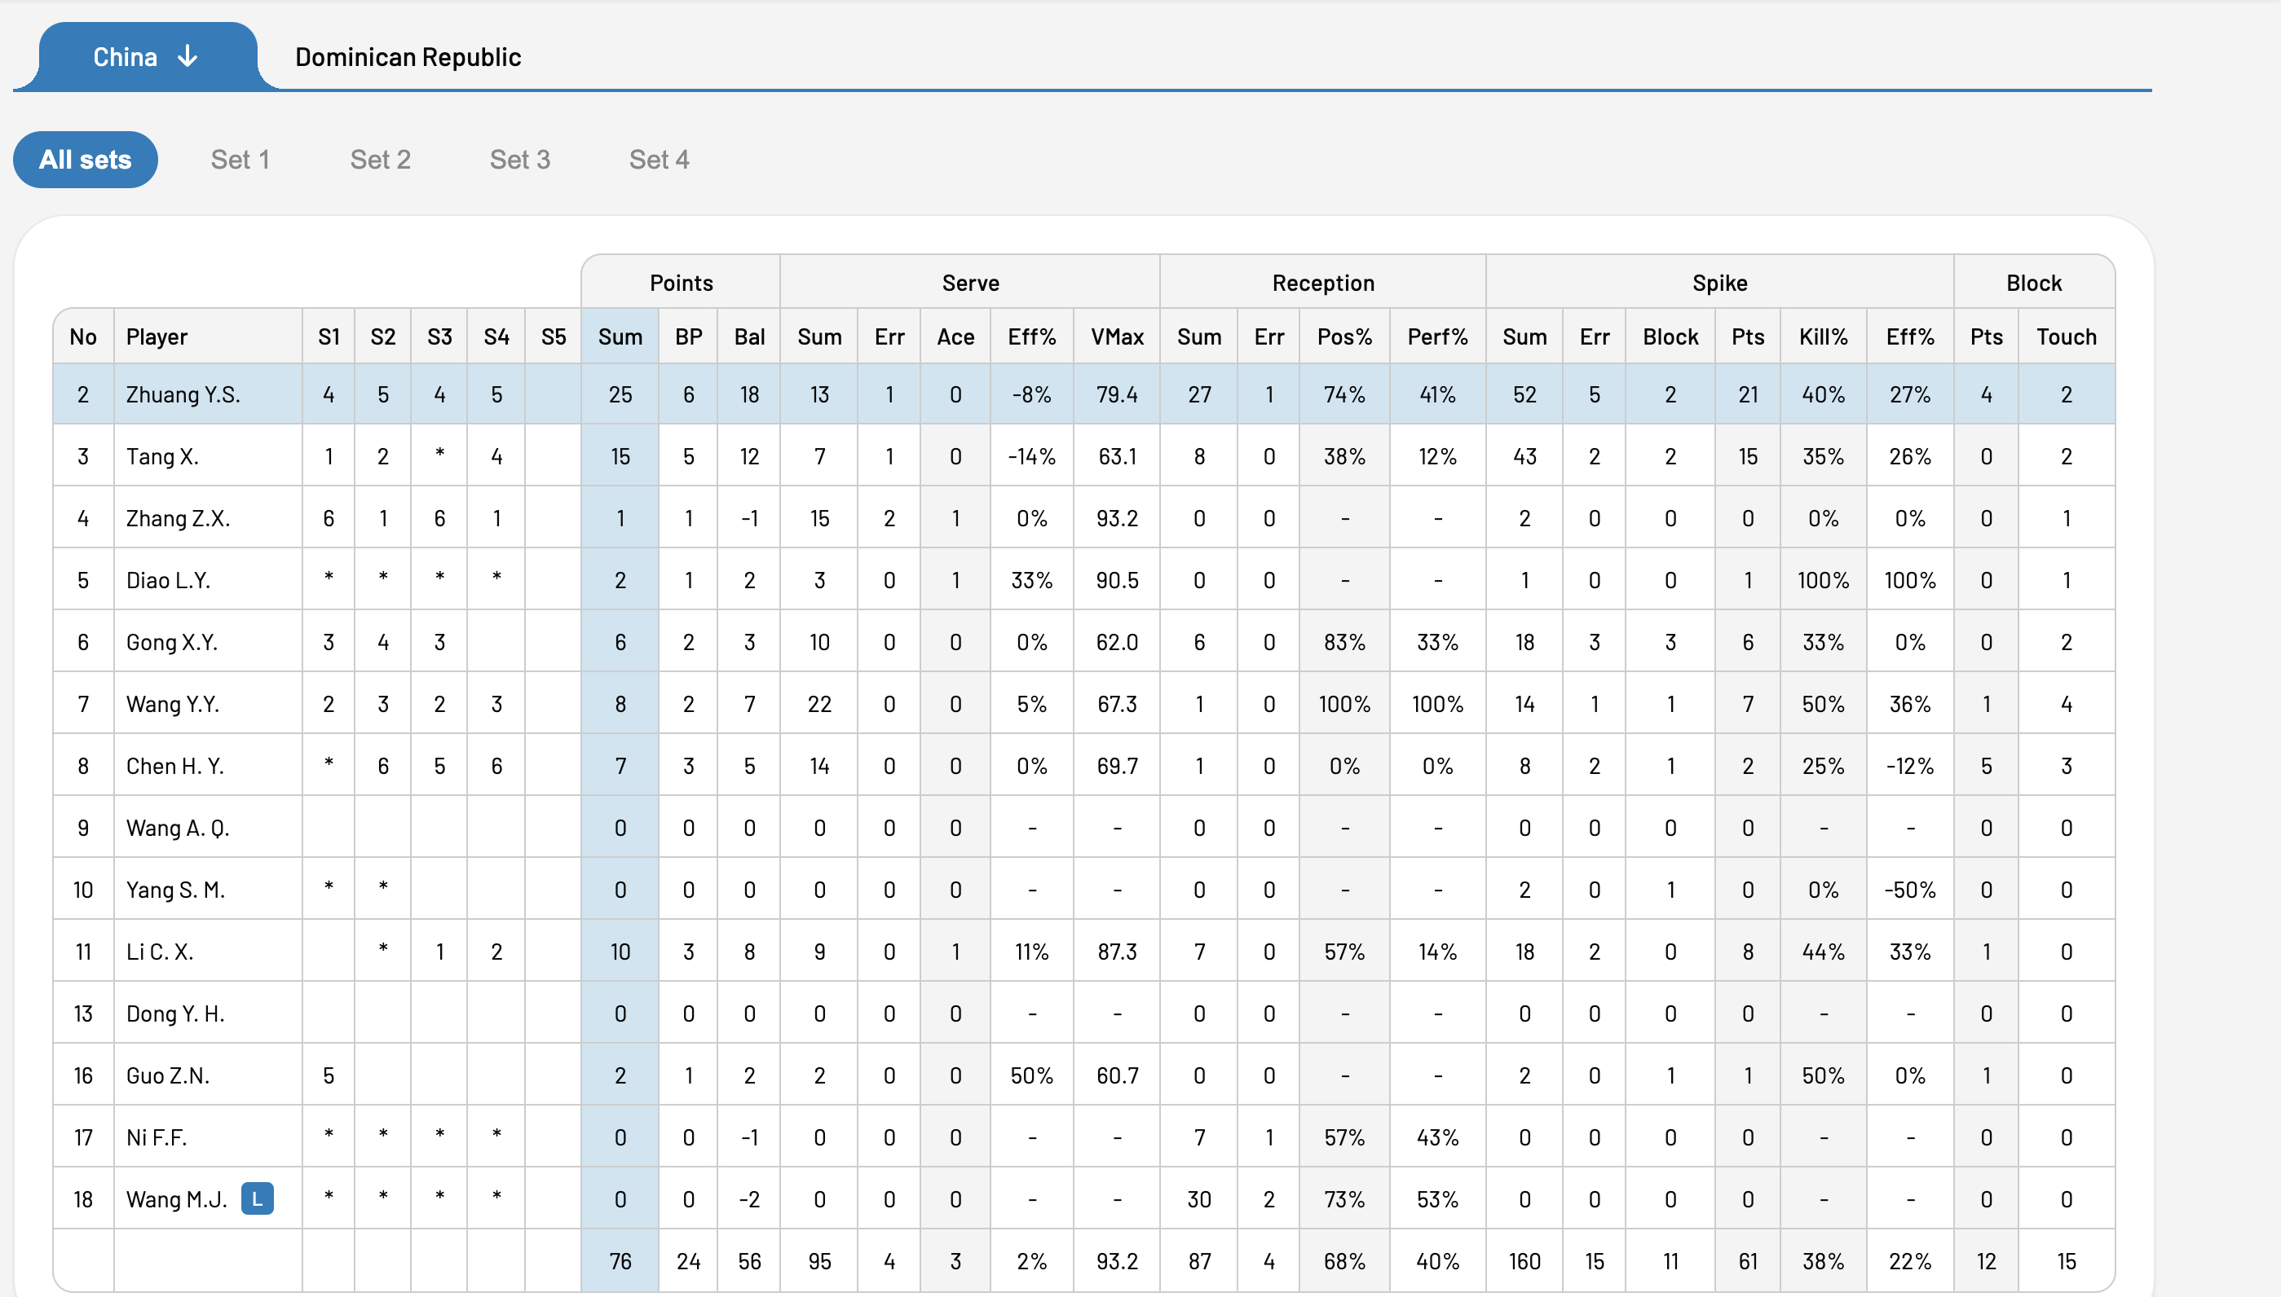Image resolution: width=2281 pixels, height=1297 pixels.
Task: Select the China team tab
Action: pyautogui.click(x=148, y=57)
